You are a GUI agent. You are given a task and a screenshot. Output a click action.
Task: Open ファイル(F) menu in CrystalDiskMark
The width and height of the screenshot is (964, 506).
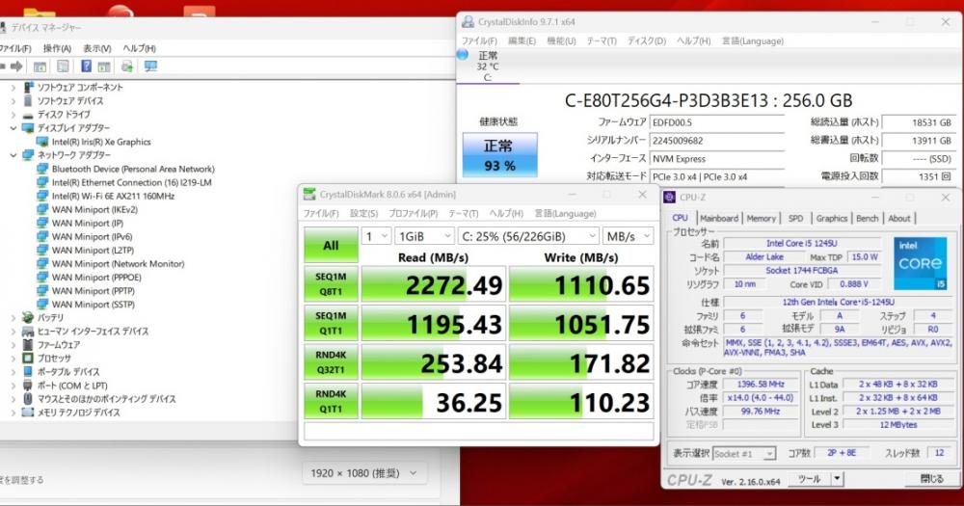321,213
